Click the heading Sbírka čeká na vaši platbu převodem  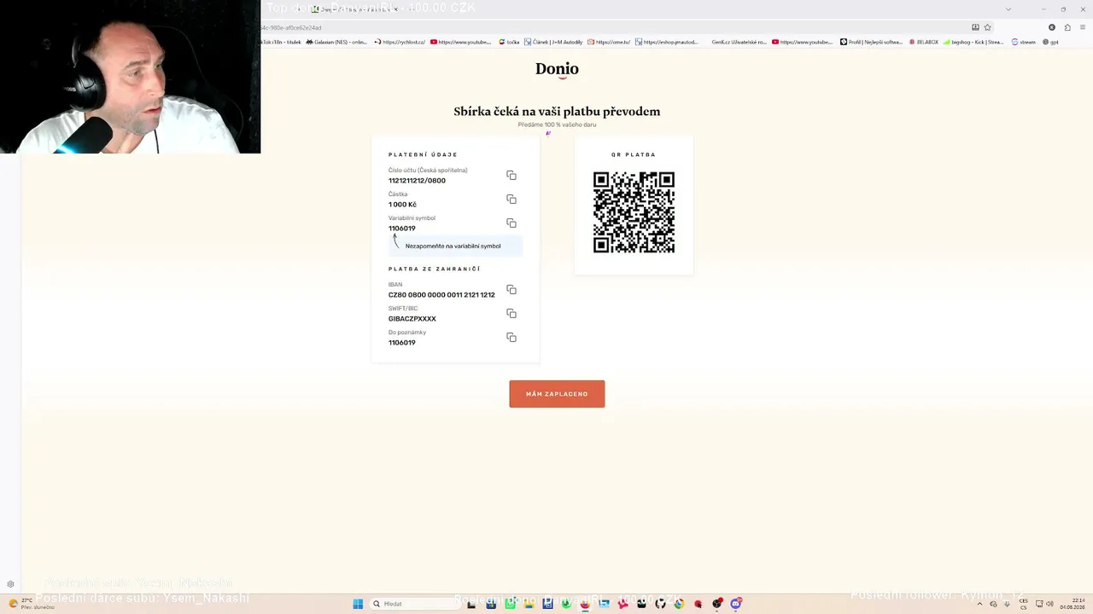[557, 112]
